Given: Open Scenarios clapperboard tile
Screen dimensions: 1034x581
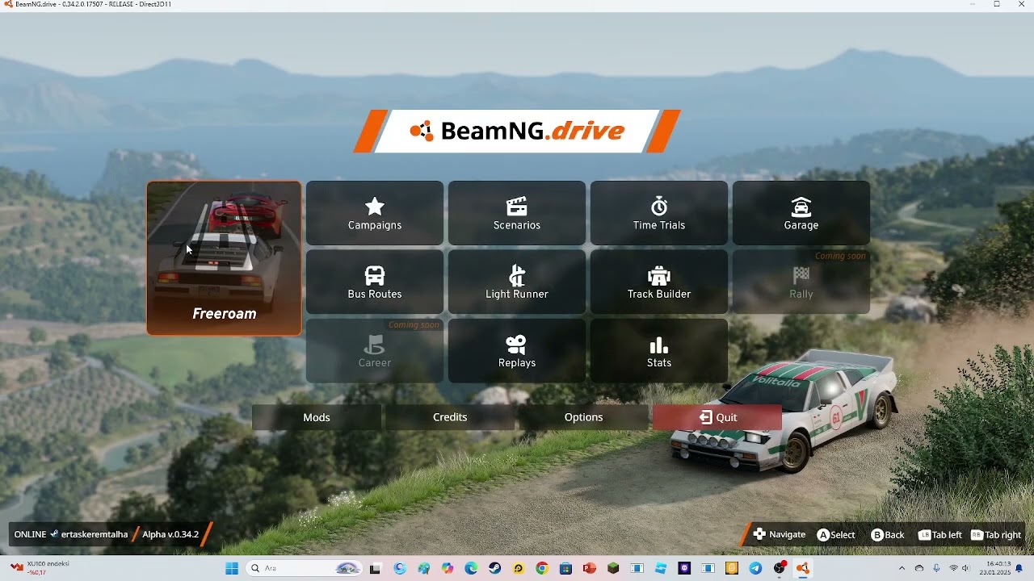Looking at the screenshot, I should pos(517,213).
